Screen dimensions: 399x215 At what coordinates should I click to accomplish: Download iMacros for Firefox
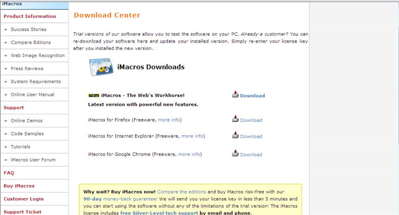251,120
